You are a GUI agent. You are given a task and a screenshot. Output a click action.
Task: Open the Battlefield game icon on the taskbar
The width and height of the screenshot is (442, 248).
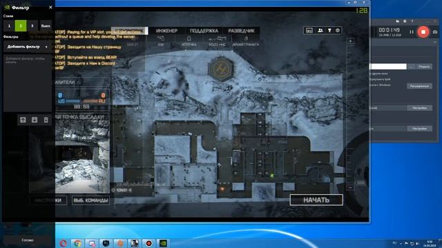pyautogui.click(x=135, y=243)
